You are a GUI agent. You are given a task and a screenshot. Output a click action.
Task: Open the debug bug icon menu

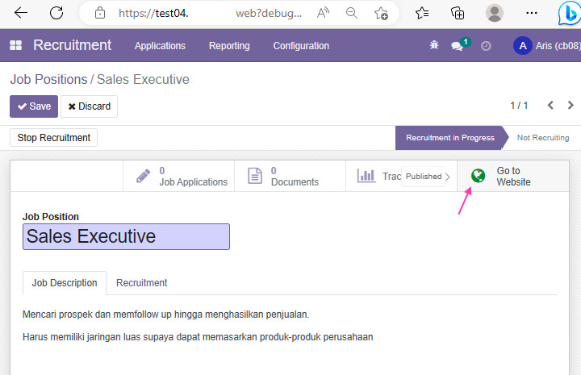[x=434, y=45]
